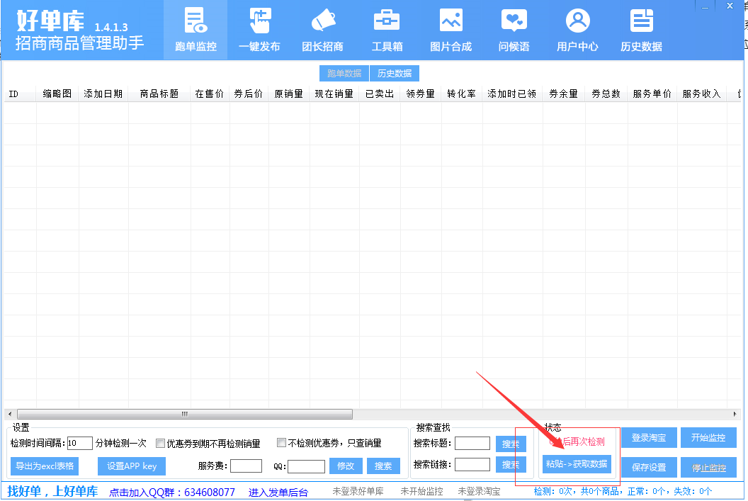Image resolution: width=748 pixels, height=501 pixels.
Task: Sort by 券后价 column header
Action: pos(249,94)
